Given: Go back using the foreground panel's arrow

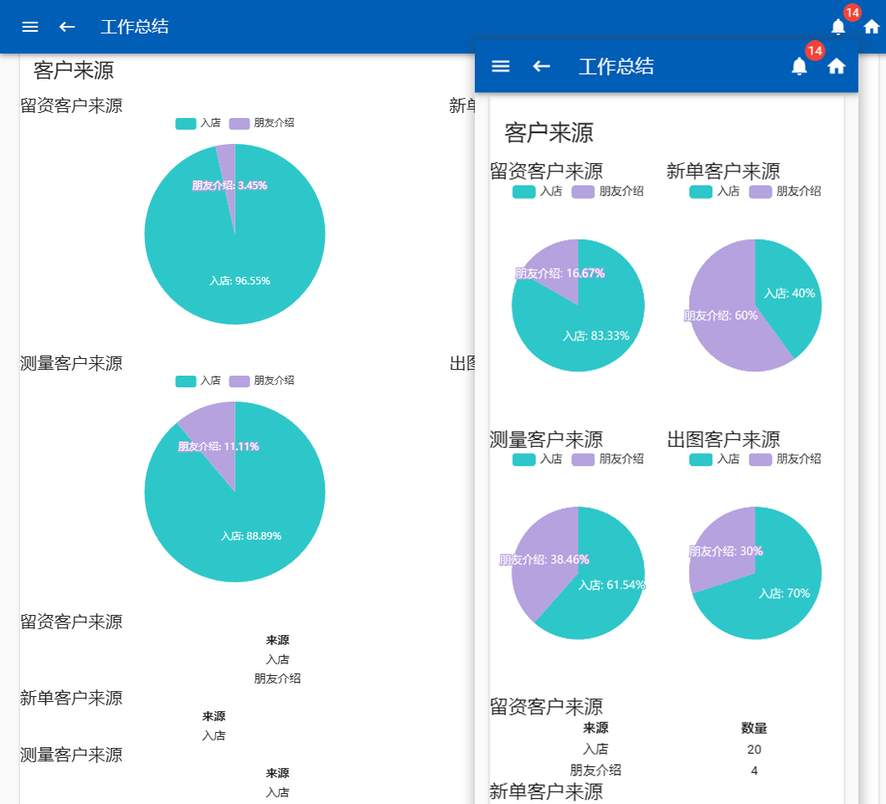Looking at the screenshot, I should [542, 66].
